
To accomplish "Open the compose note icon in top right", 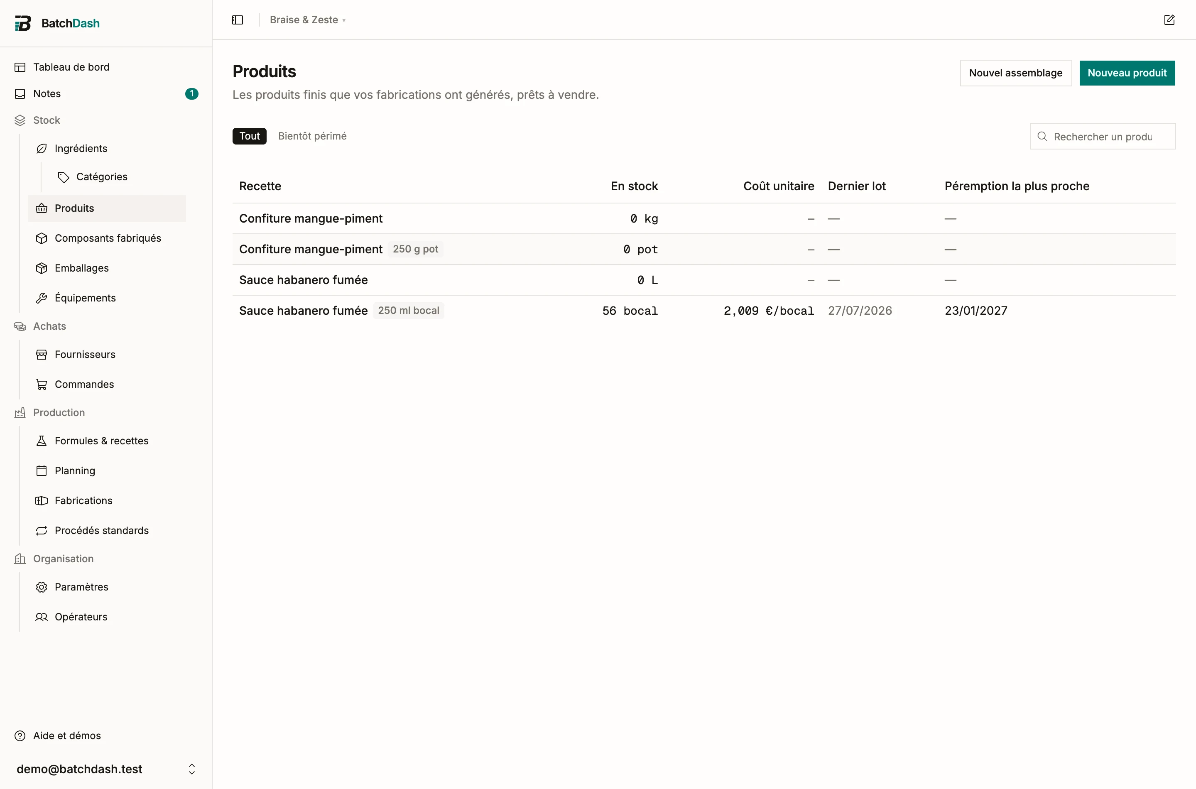I will 1169,20.
